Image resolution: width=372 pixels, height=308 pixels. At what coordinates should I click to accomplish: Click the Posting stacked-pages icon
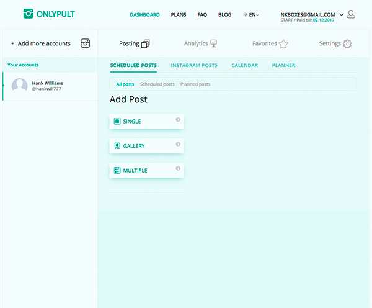[x=146, y=43]
